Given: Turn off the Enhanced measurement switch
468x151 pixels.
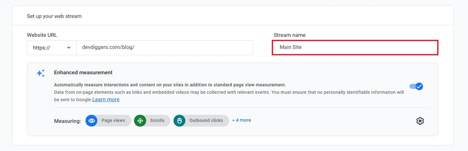Looking at the screenshot, I should tap(416, 86).
